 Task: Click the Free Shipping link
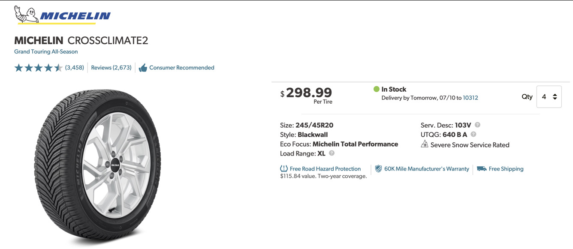click(506, 169)
